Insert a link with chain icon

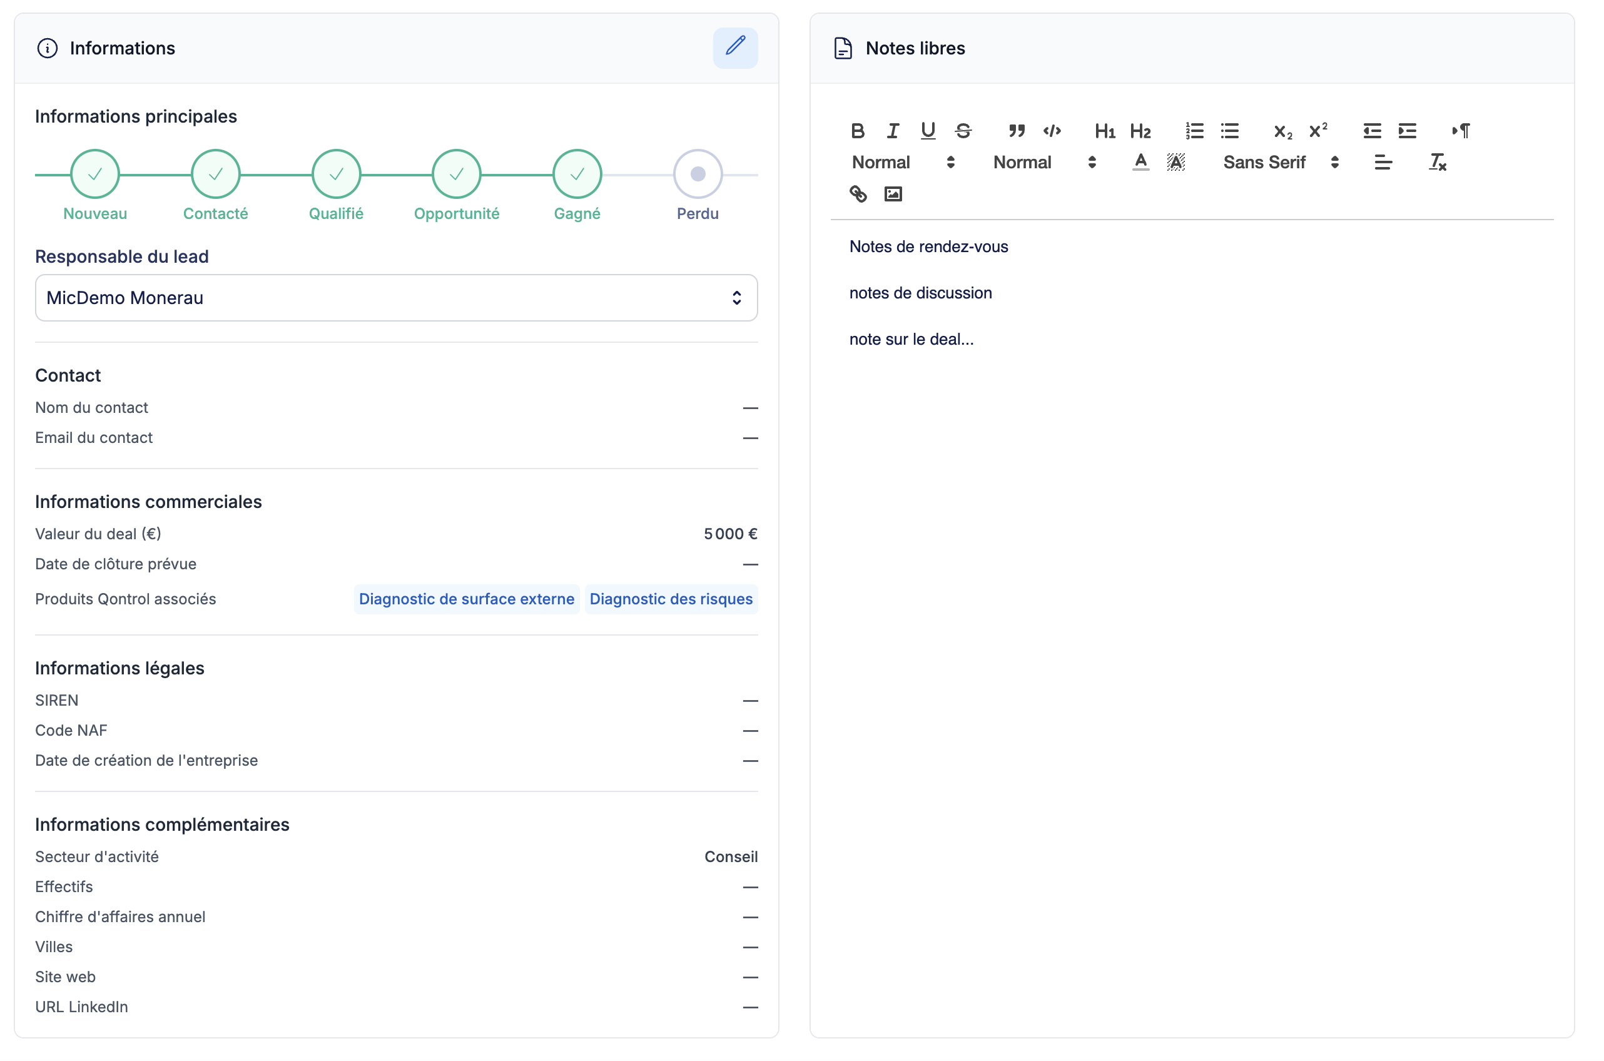857,194
